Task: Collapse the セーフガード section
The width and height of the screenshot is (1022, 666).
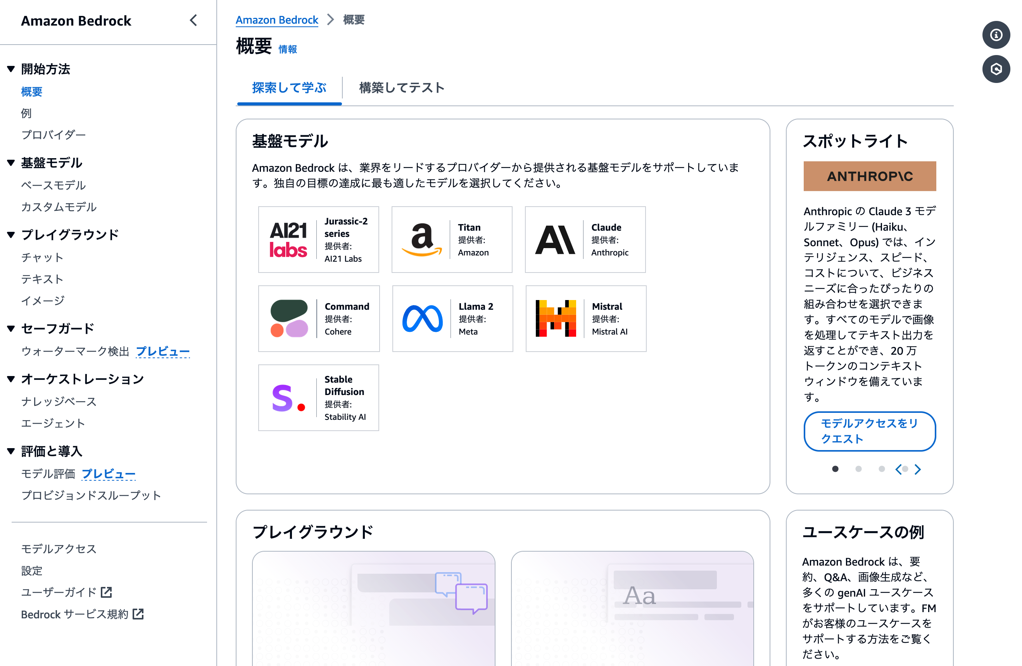Action: pos(10,328)
